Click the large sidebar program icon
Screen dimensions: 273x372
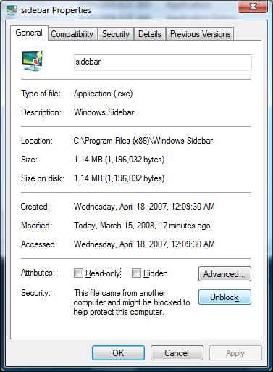point(32,61)
